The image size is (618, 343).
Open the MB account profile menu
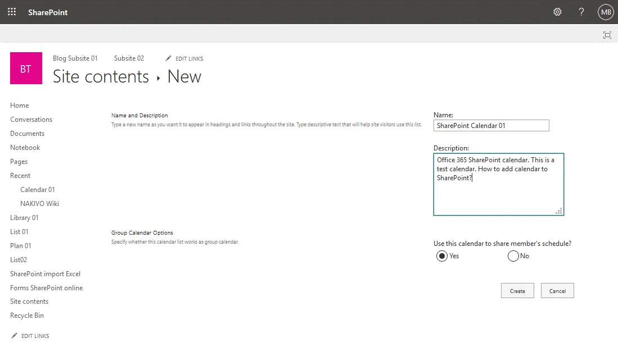point(606,12)
